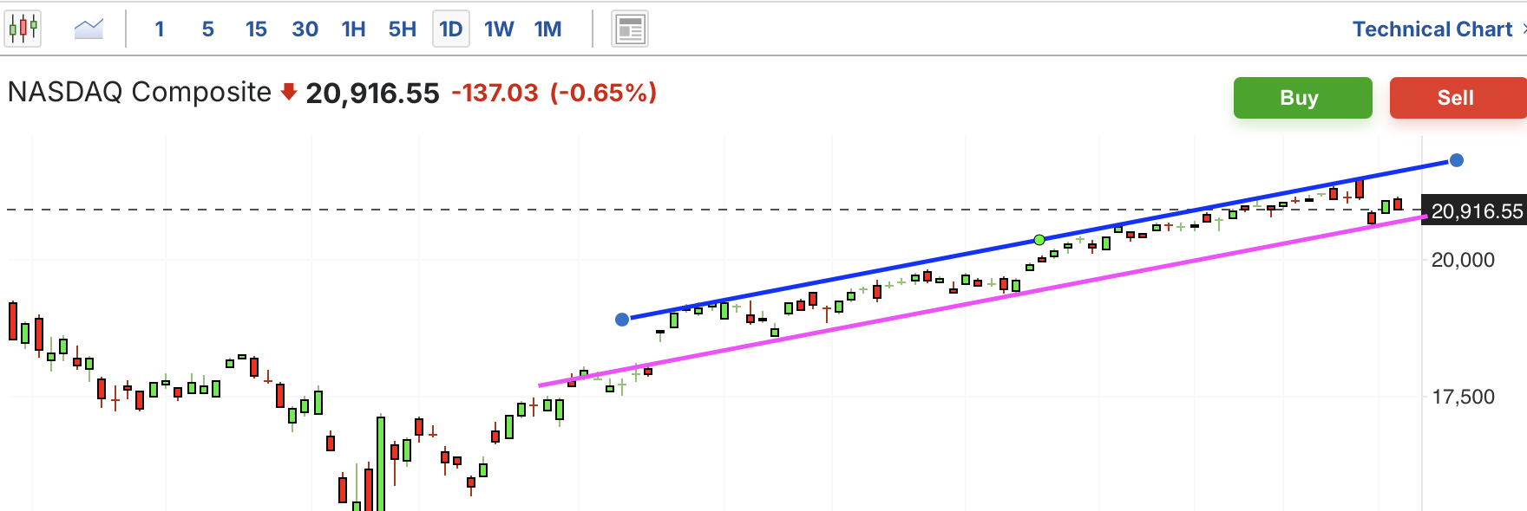Click the 17,500 axis label

click(1463, 397)
